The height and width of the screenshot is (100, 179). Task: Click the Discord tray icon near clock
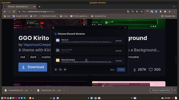tap(162, 98)
